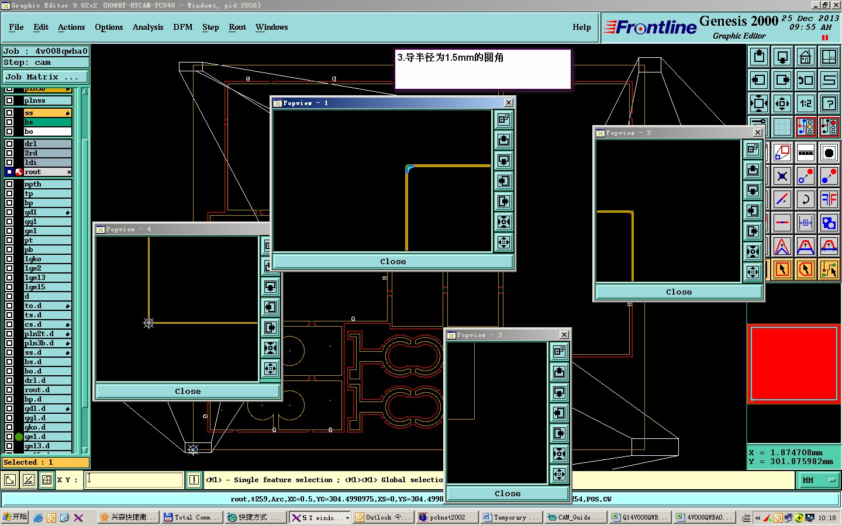Select the net path selection icon

coord(829,269)
